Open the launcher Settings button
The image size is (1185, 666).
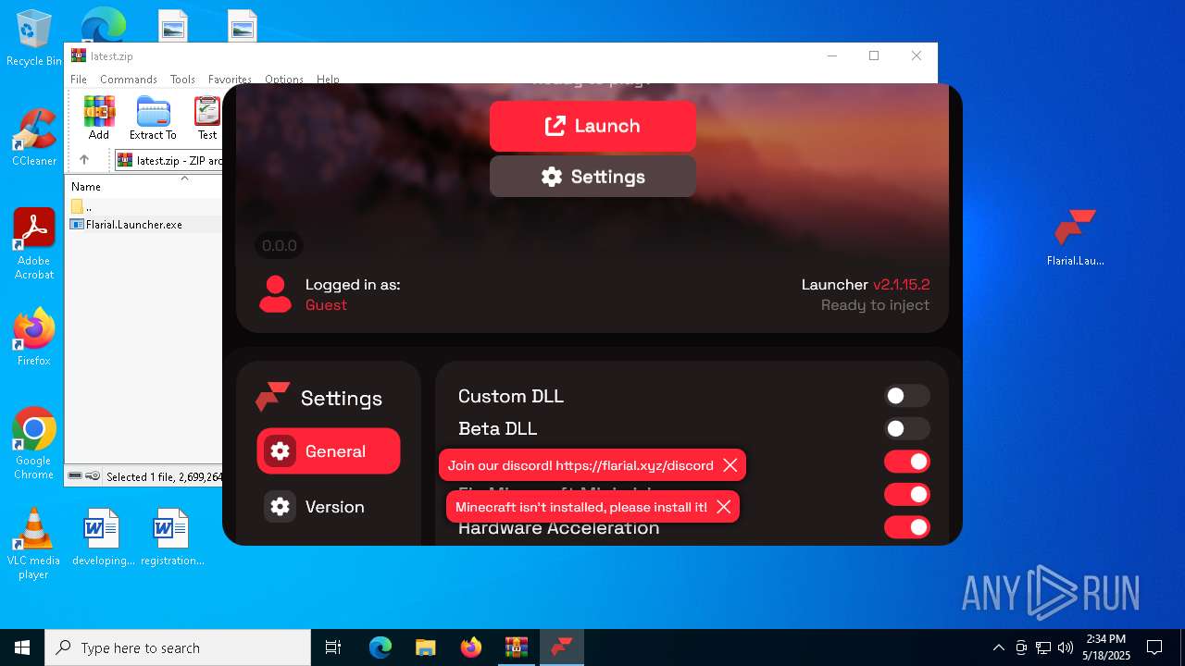(592, 177)
